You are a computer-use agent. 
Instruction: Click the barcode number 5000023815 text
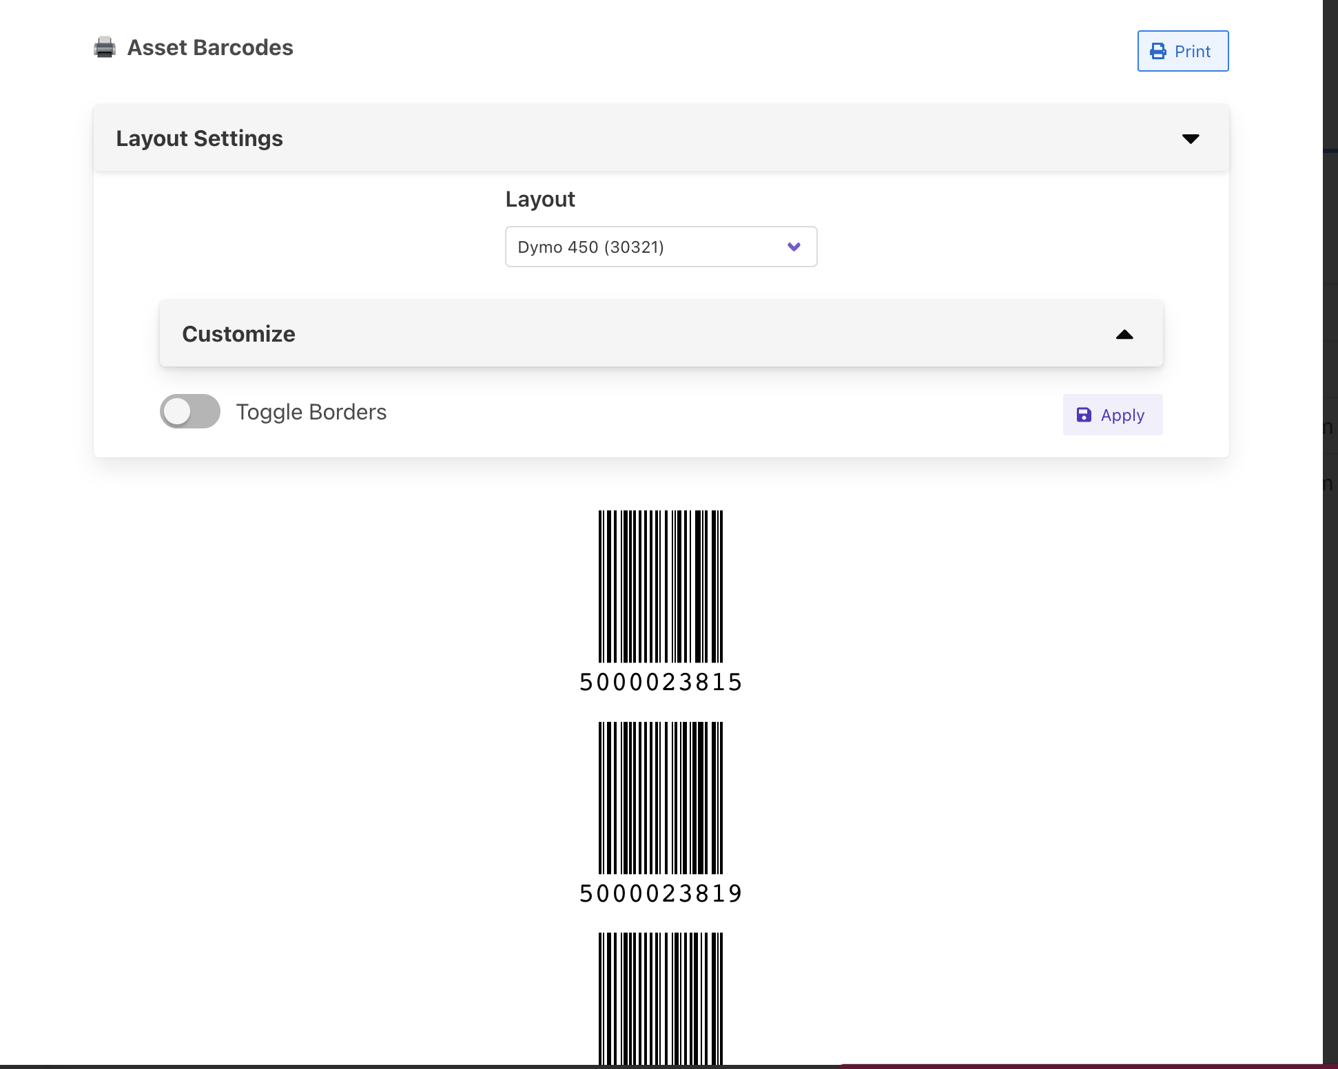[661, 682]
